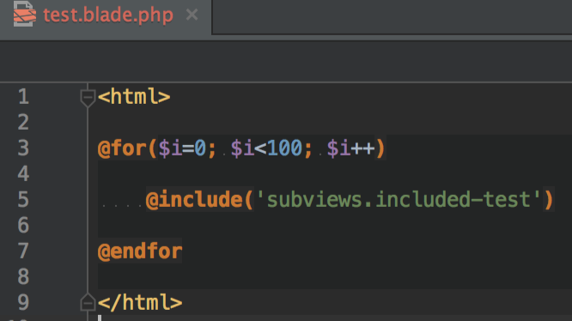Click line number 7 in gutter

point(23,251)
